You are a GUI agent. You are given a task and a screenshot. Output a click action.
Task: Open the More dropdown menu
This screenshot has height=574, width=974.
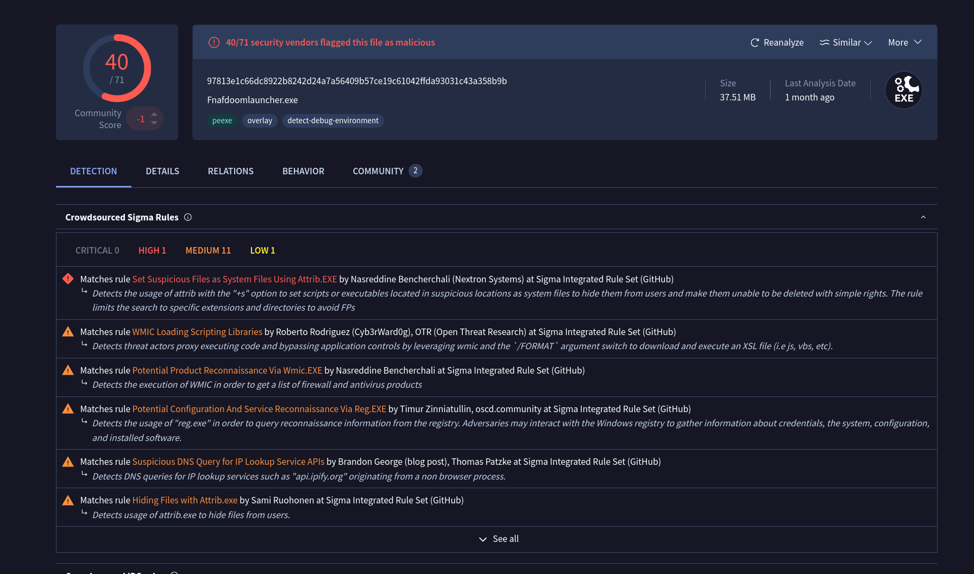pos(905,42)
